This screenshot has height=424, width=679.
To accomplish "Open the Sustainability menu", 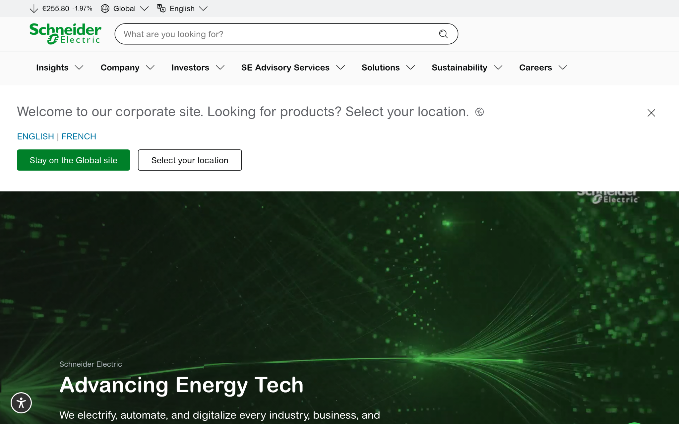I will click(467, 68).
